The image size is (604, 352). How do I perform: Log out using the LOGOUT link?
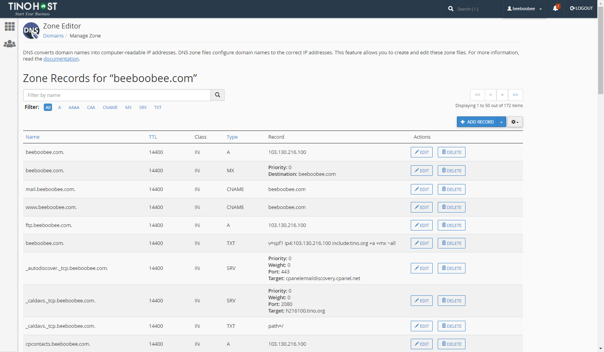581,8
